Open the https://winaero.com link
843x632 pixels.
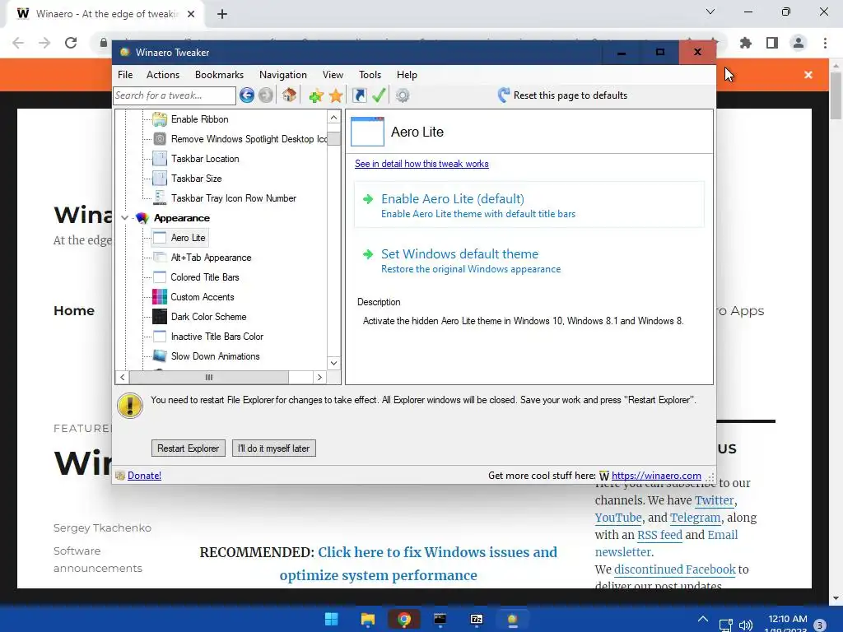[x=656, y=476]
